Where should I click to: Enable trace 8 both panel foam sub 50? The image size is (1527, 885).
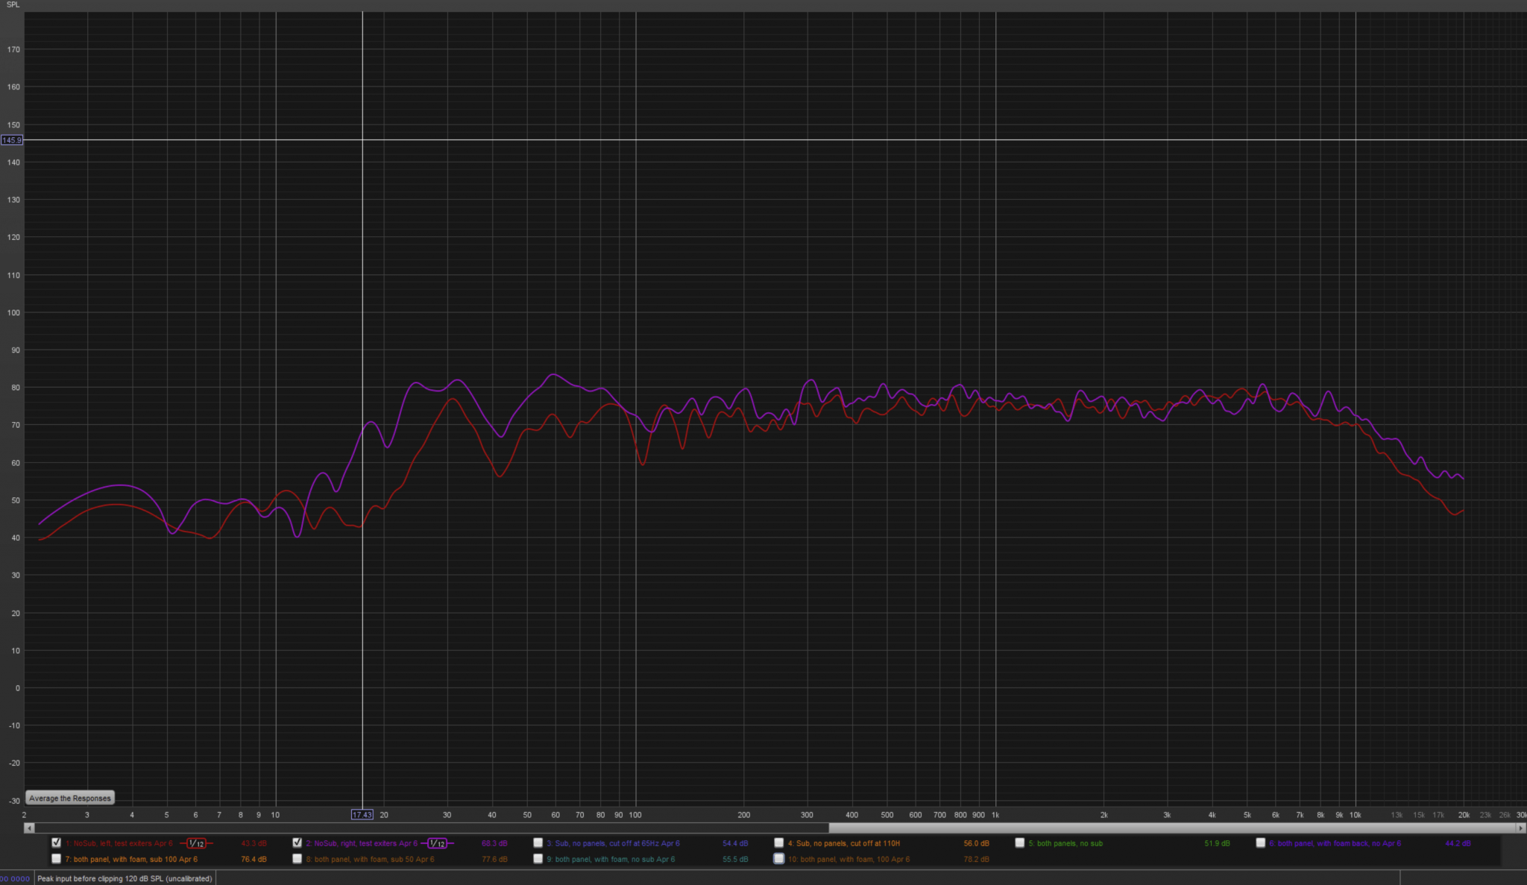[297, 859]
